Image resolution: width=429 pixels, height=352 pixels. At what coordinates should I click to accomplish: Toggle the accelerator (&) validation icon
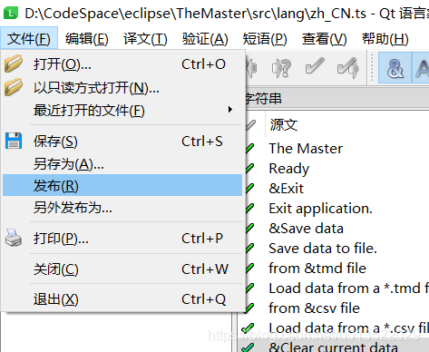pyautogui.click(x=395, y=68)
